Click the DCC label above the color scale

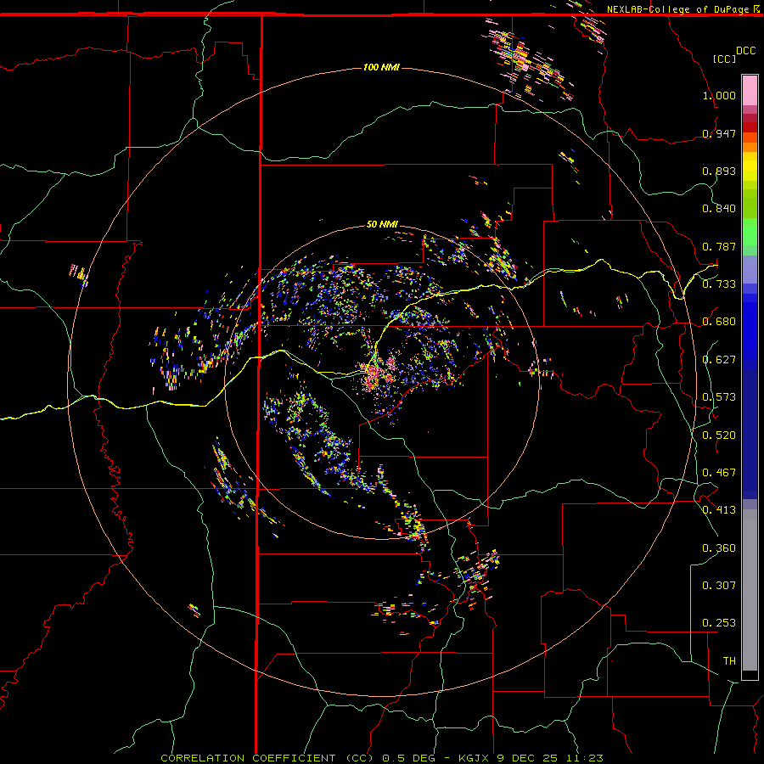(x=745, y=51)
